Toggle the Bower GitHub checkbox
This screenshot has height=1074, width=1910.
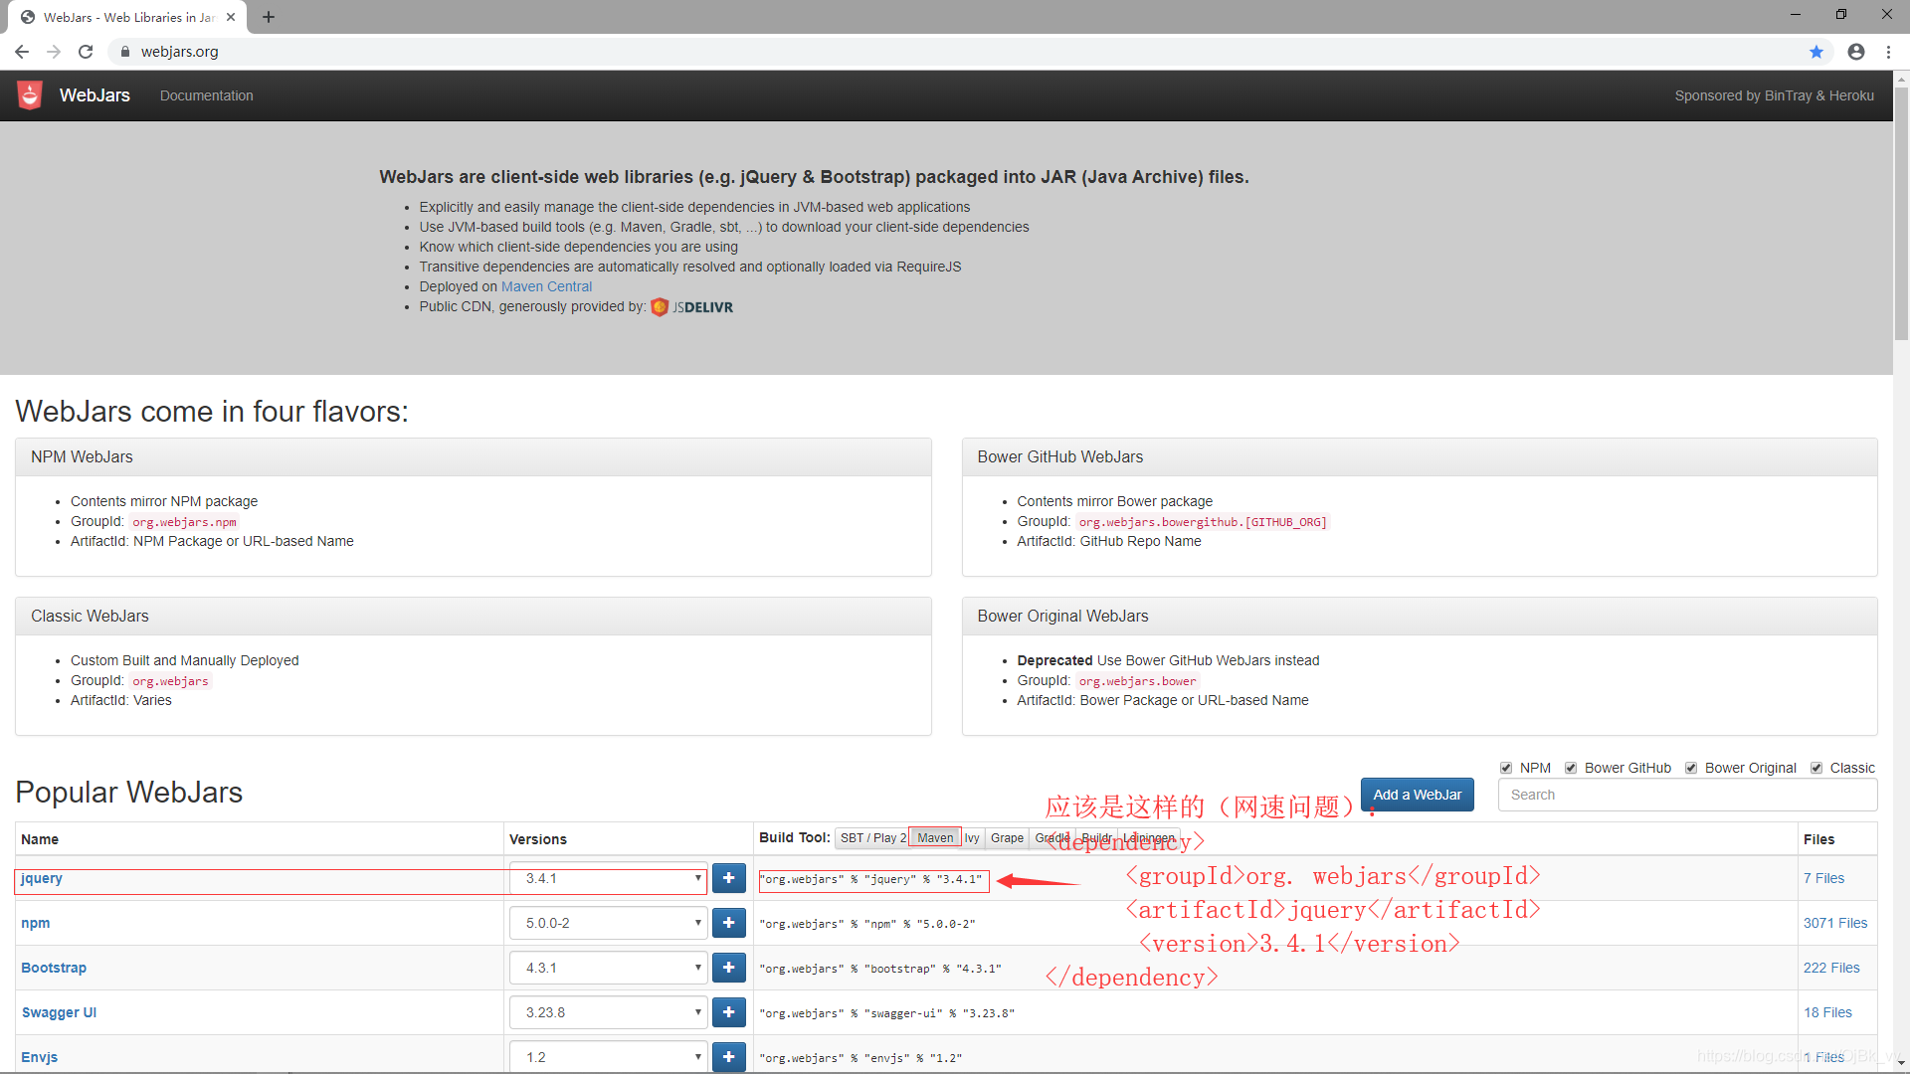(1571, 768)
